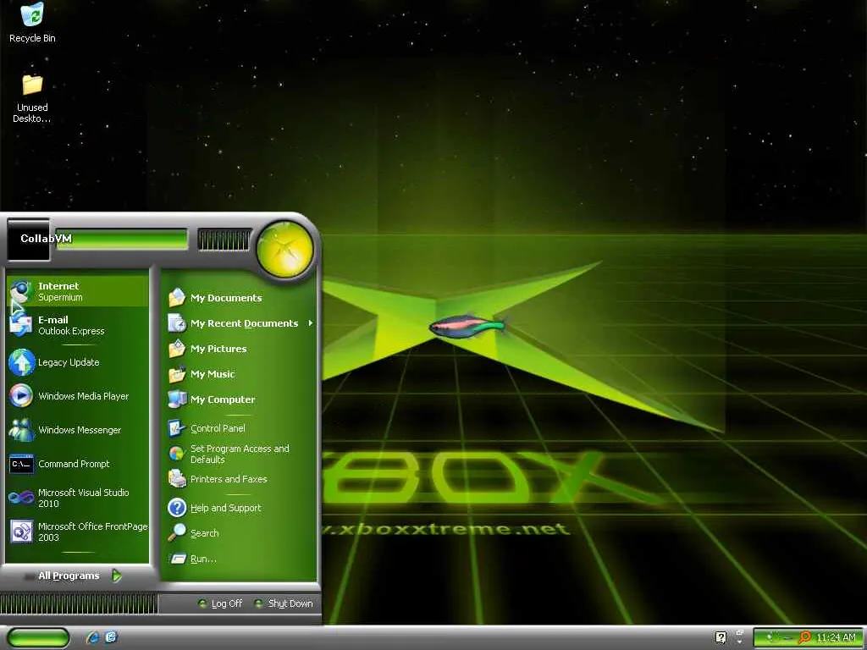Expand All Programs list
The image size is (867, 650).
pyautogui.click(x=78, y=576)
